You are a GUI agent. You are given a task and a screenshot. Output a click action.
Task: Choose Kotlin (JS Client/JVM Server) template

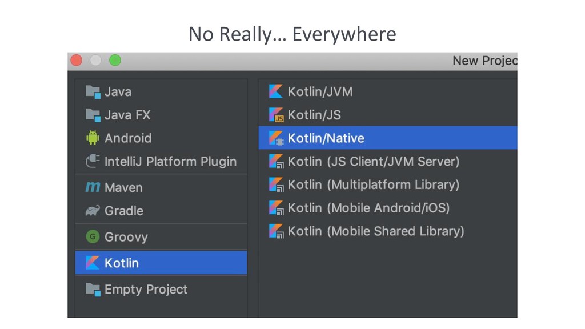coord(388,161)
